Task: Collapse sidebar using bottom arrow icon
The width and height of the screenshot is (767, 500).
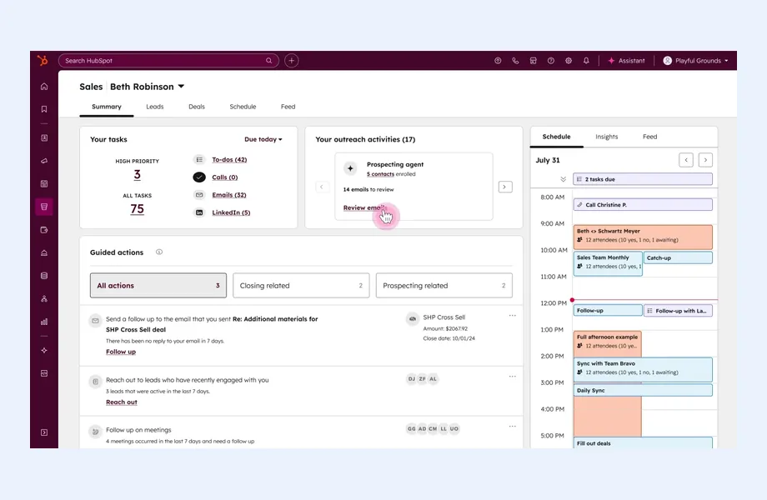Action: pyautogui.click(x=44, y=432)
